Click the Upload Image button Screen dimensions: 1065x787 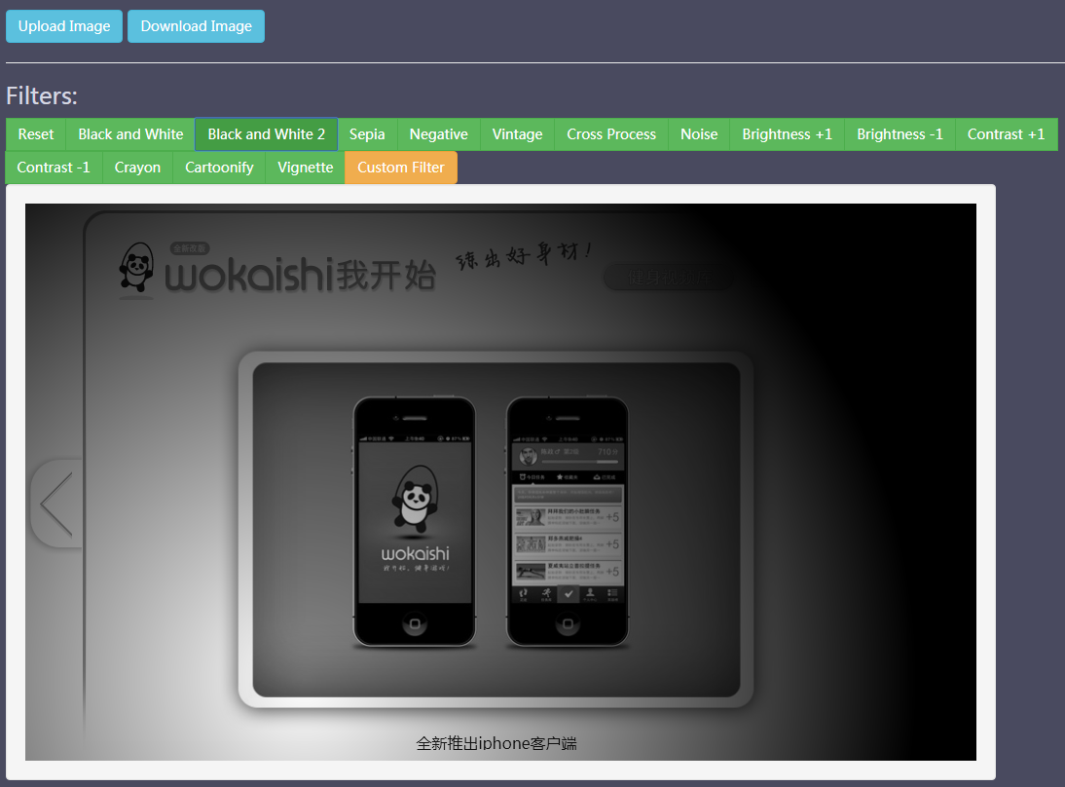[x=64, y=26]
